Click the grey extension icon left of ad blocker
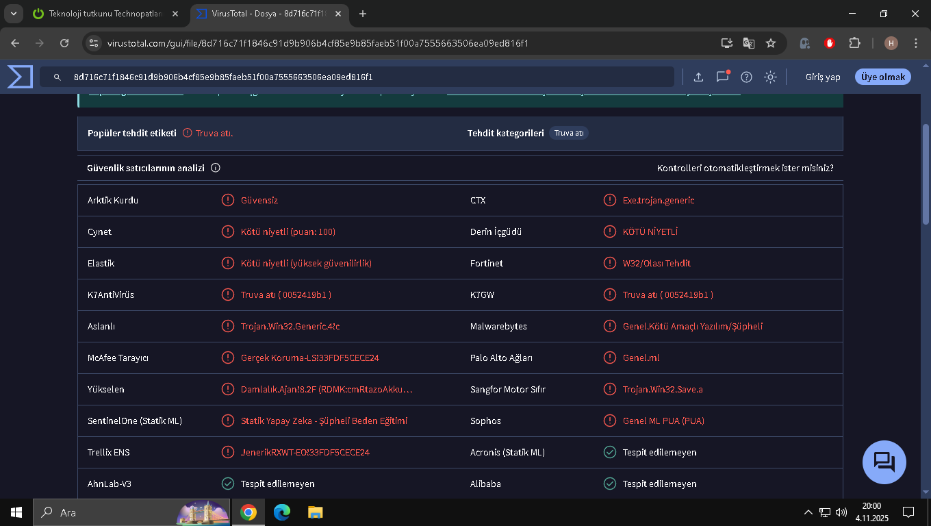The height and width of the screenshot is (526, 931). [805, 43]
